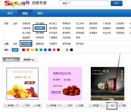Click the 使用量 (78) usage icon
The width and height of the screenshot is (131, 112).
pyautogui.click(x=6, y=106)
